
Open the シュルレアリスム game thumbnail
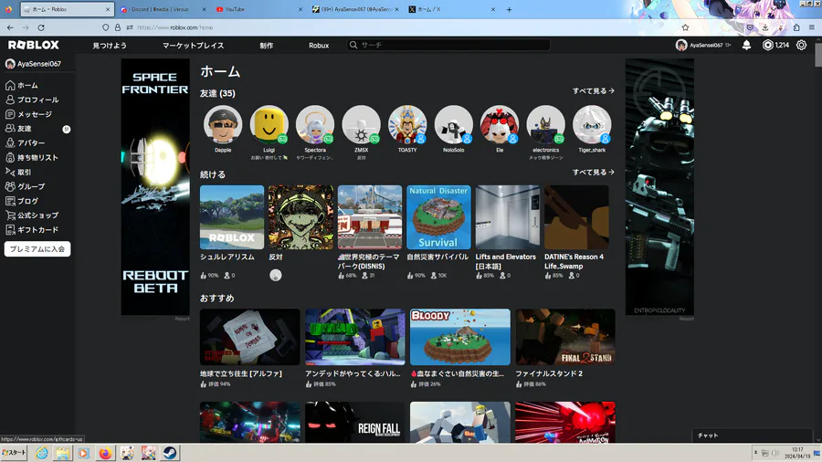[x=232, y=217]
